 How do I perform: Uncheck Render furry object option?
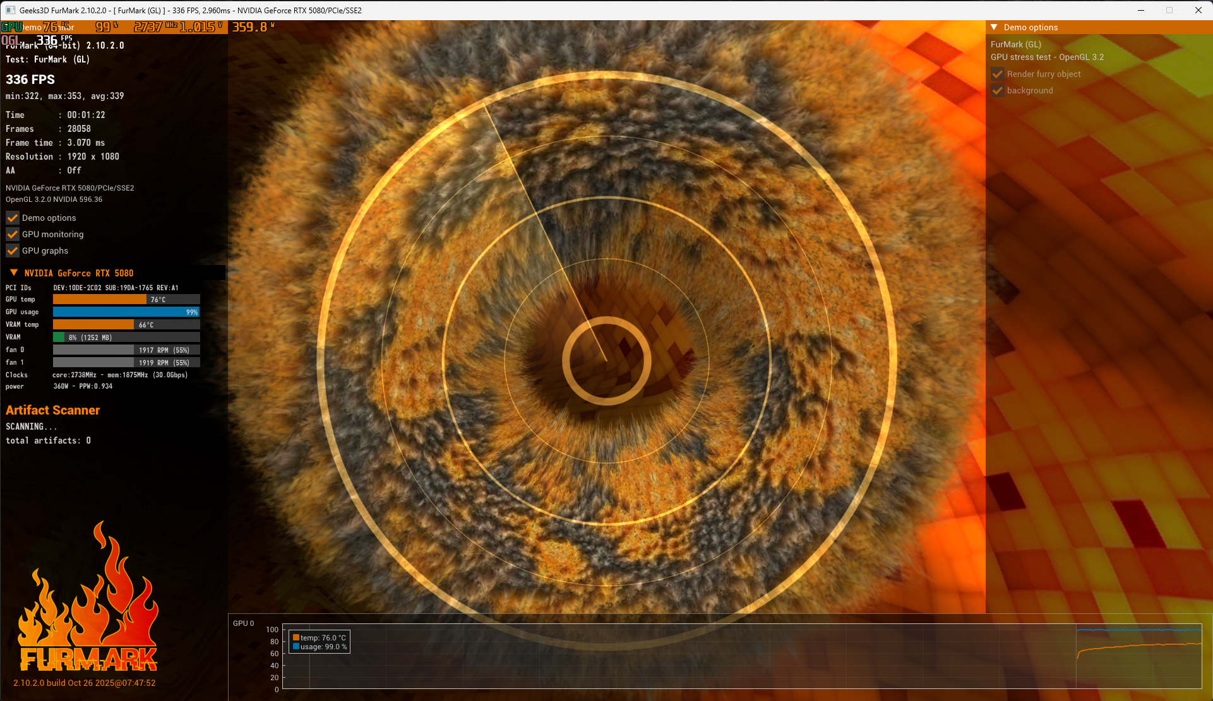pyautogui.click(x=998, y=74)
